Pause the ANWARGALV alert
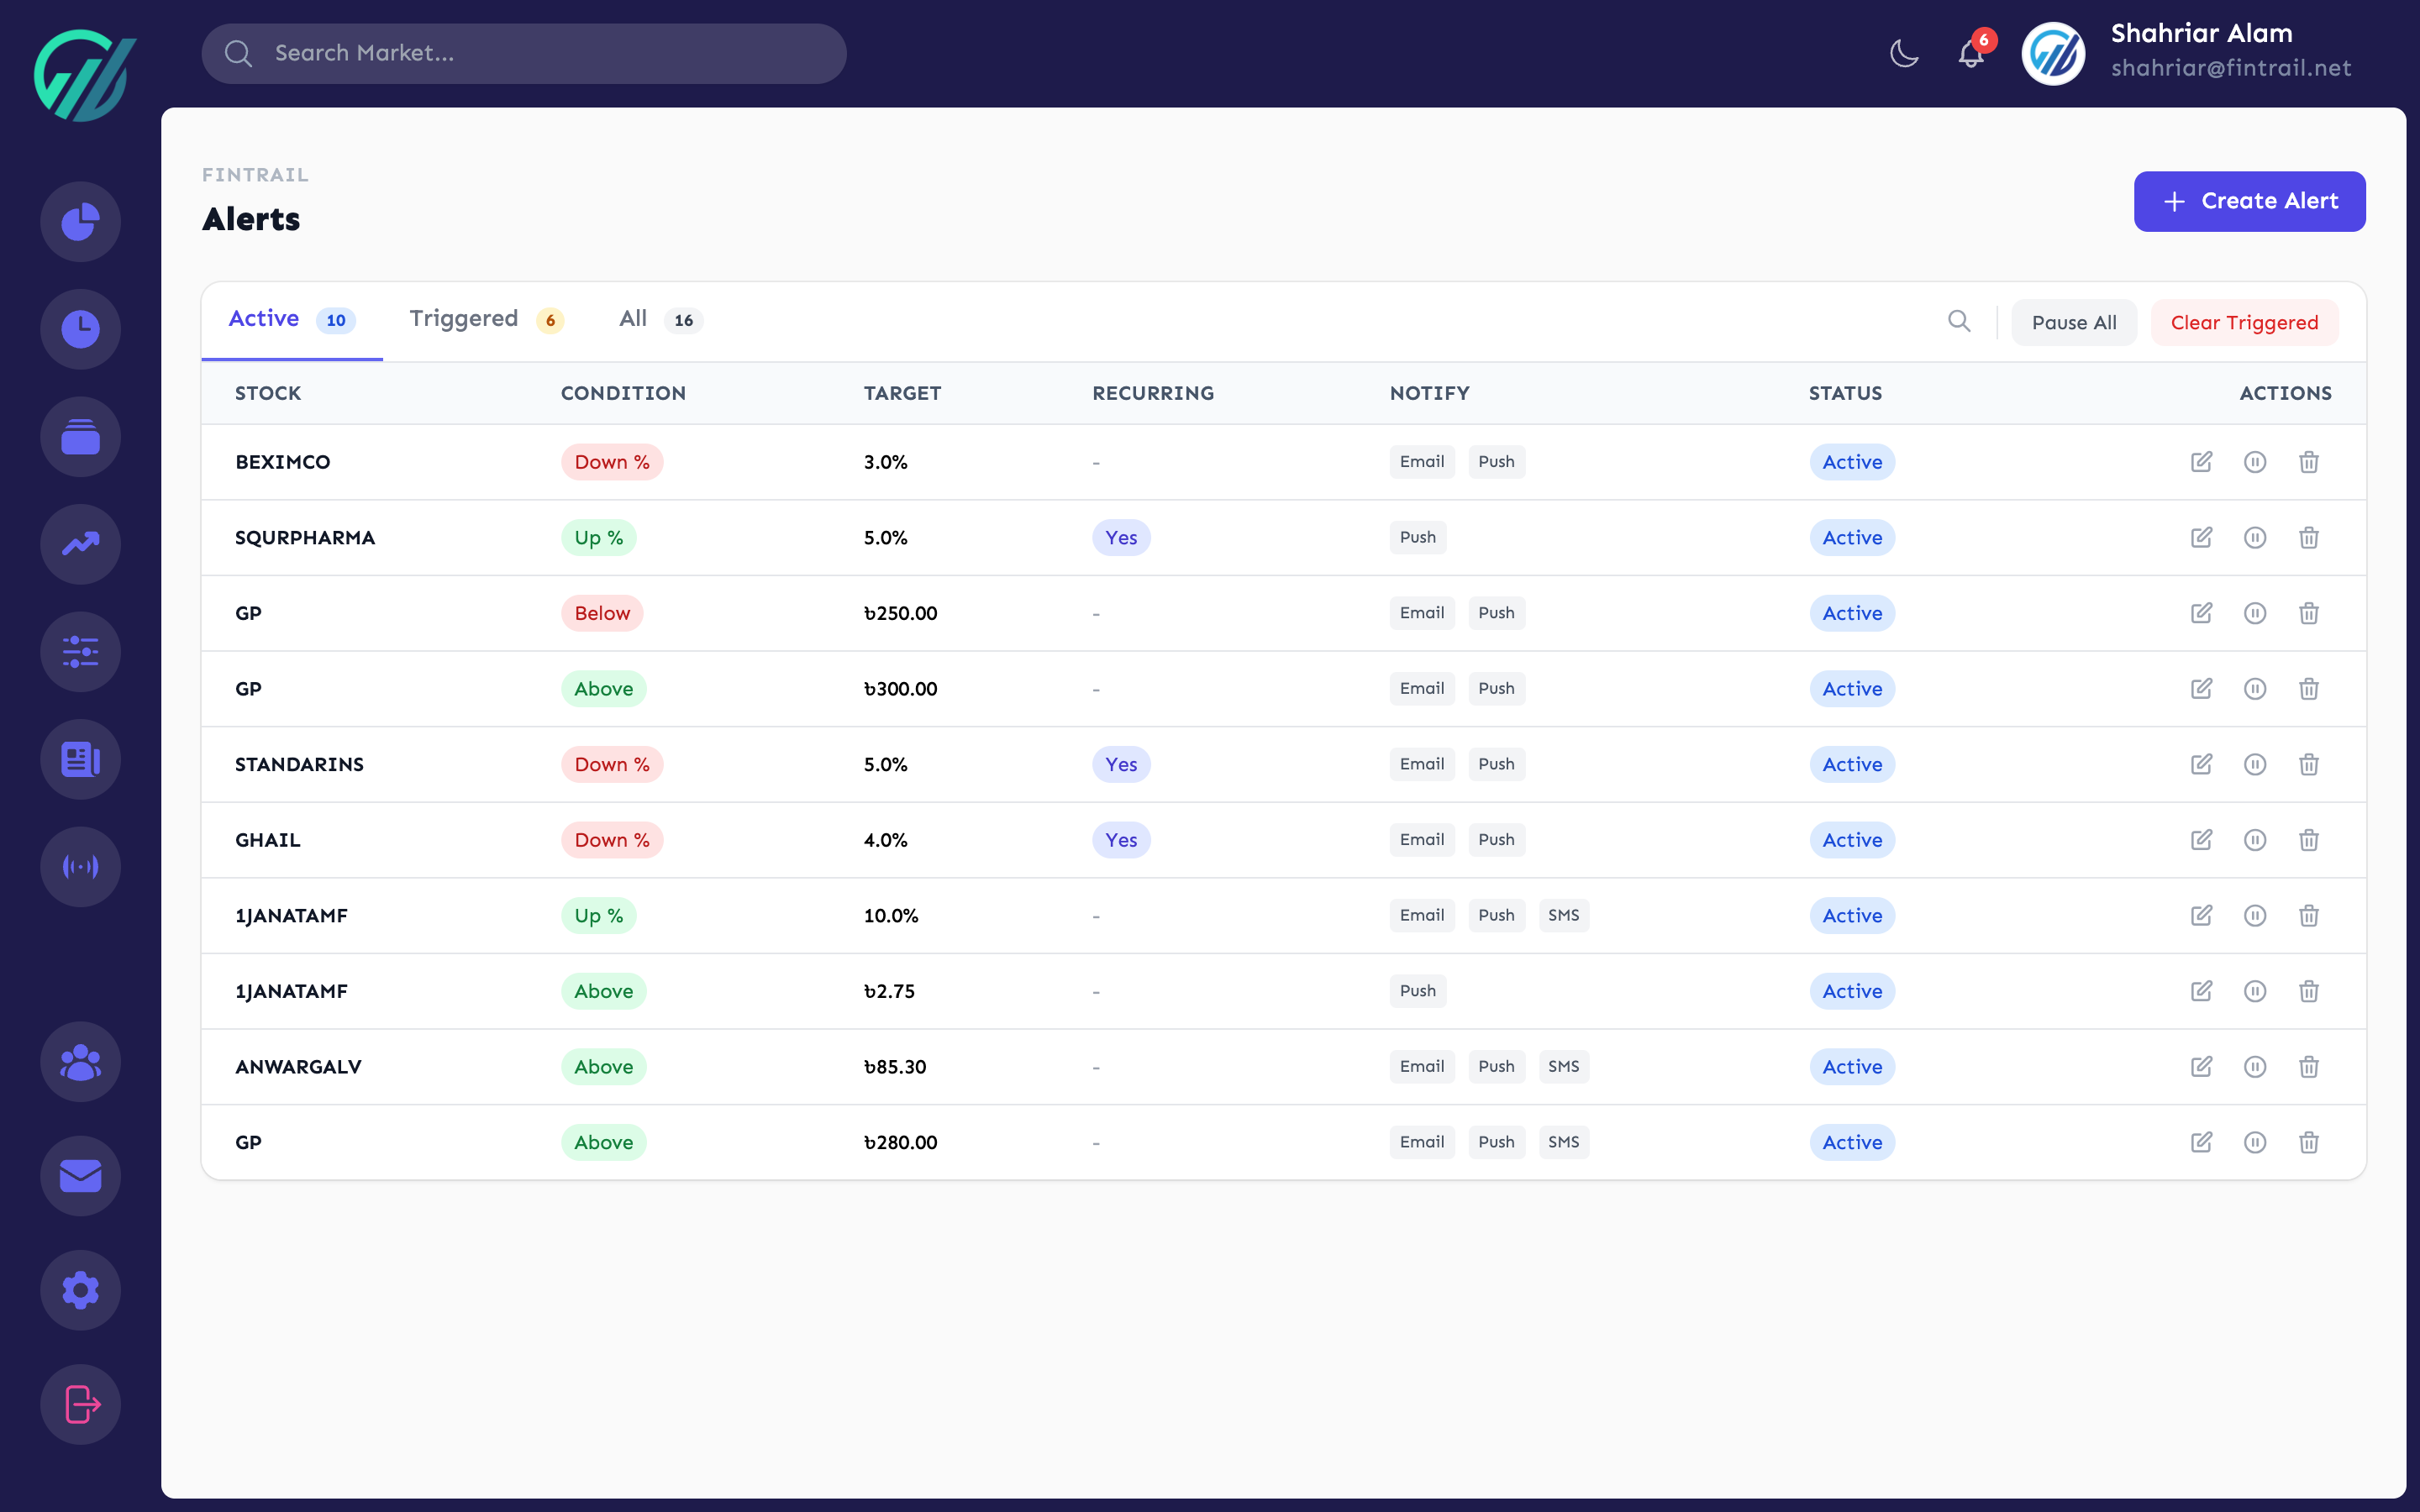This screenshot has width=2420, height=1512. click(2255, 1066)
